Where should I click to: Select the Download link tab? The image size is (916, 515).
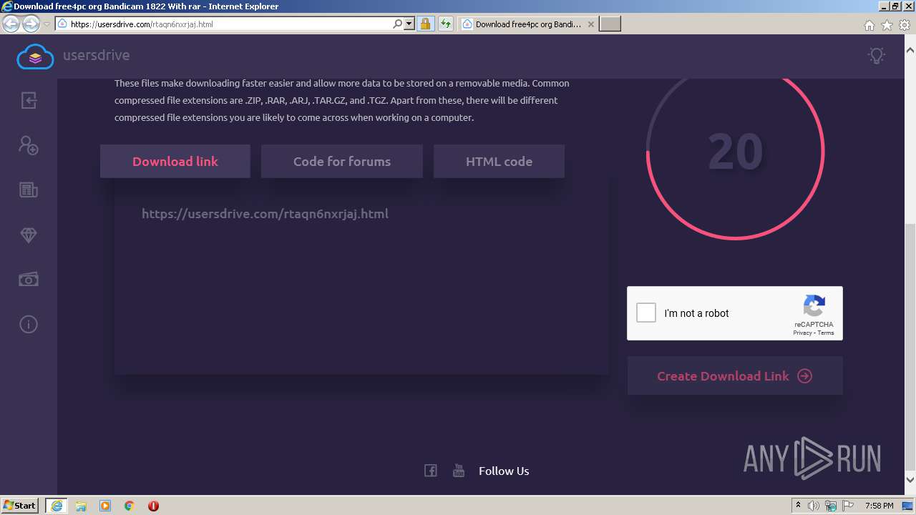pyautogui.click(x=175, y=161)
